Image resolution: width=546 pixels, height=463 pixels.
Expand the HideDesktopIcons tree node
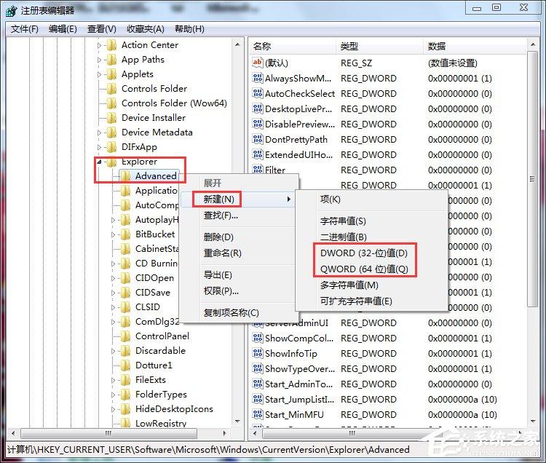(x=113, y=409)
